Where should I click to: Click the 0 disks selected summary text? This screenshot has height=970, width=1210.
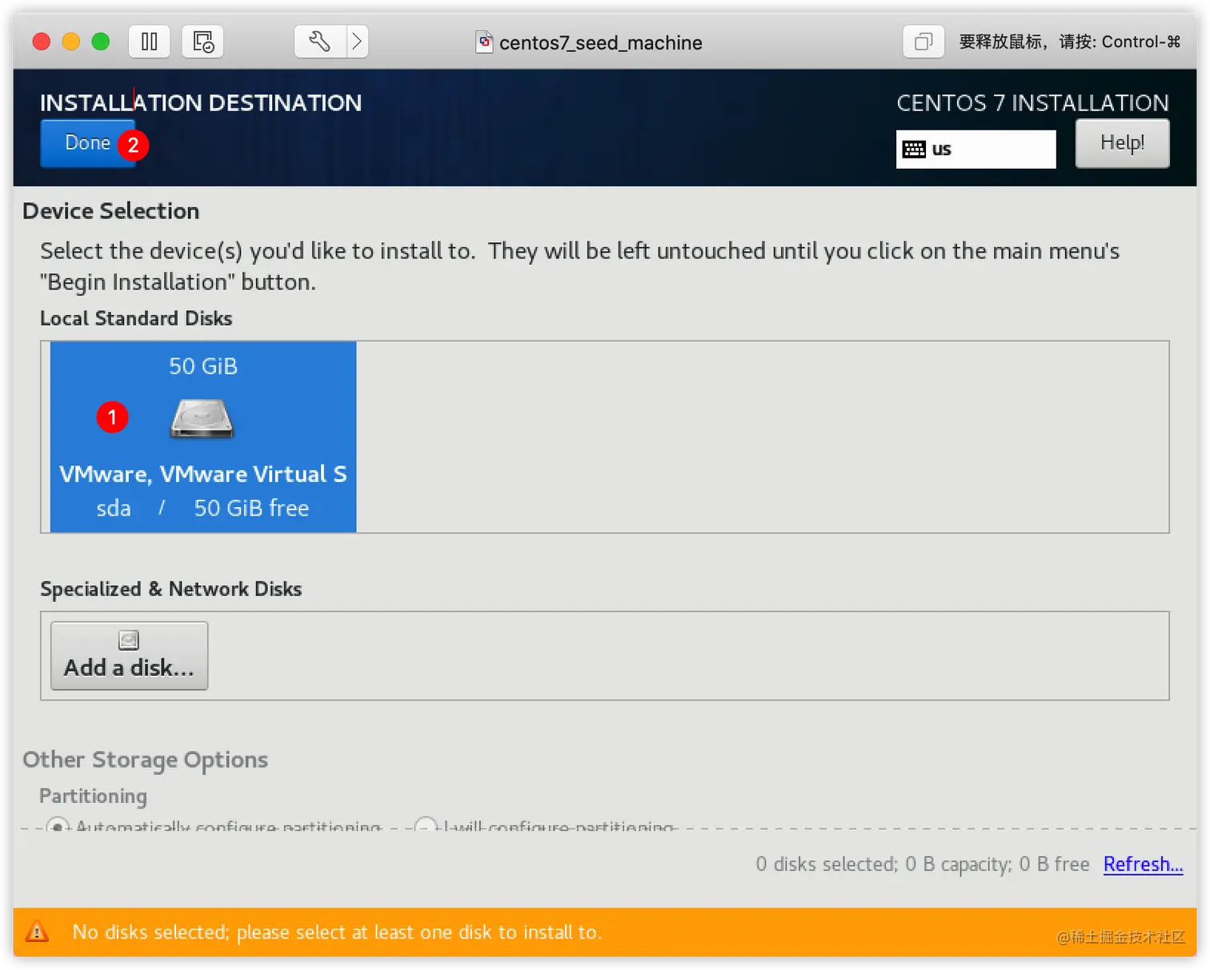[923, 864]
